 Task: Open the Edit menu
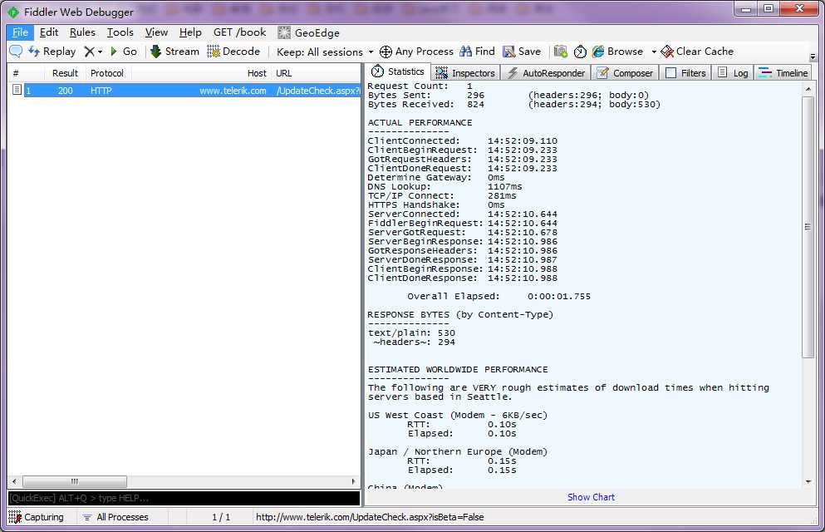pos(49,32)
